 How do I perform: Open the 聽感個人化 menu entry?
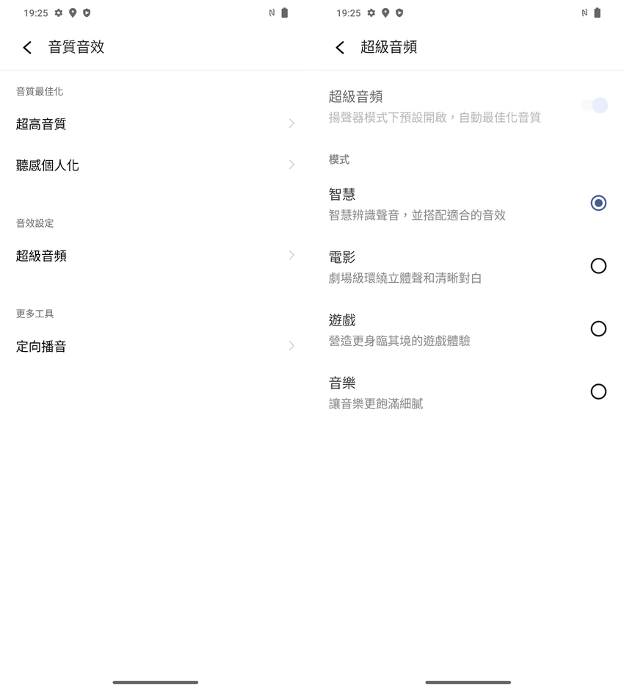156,165
